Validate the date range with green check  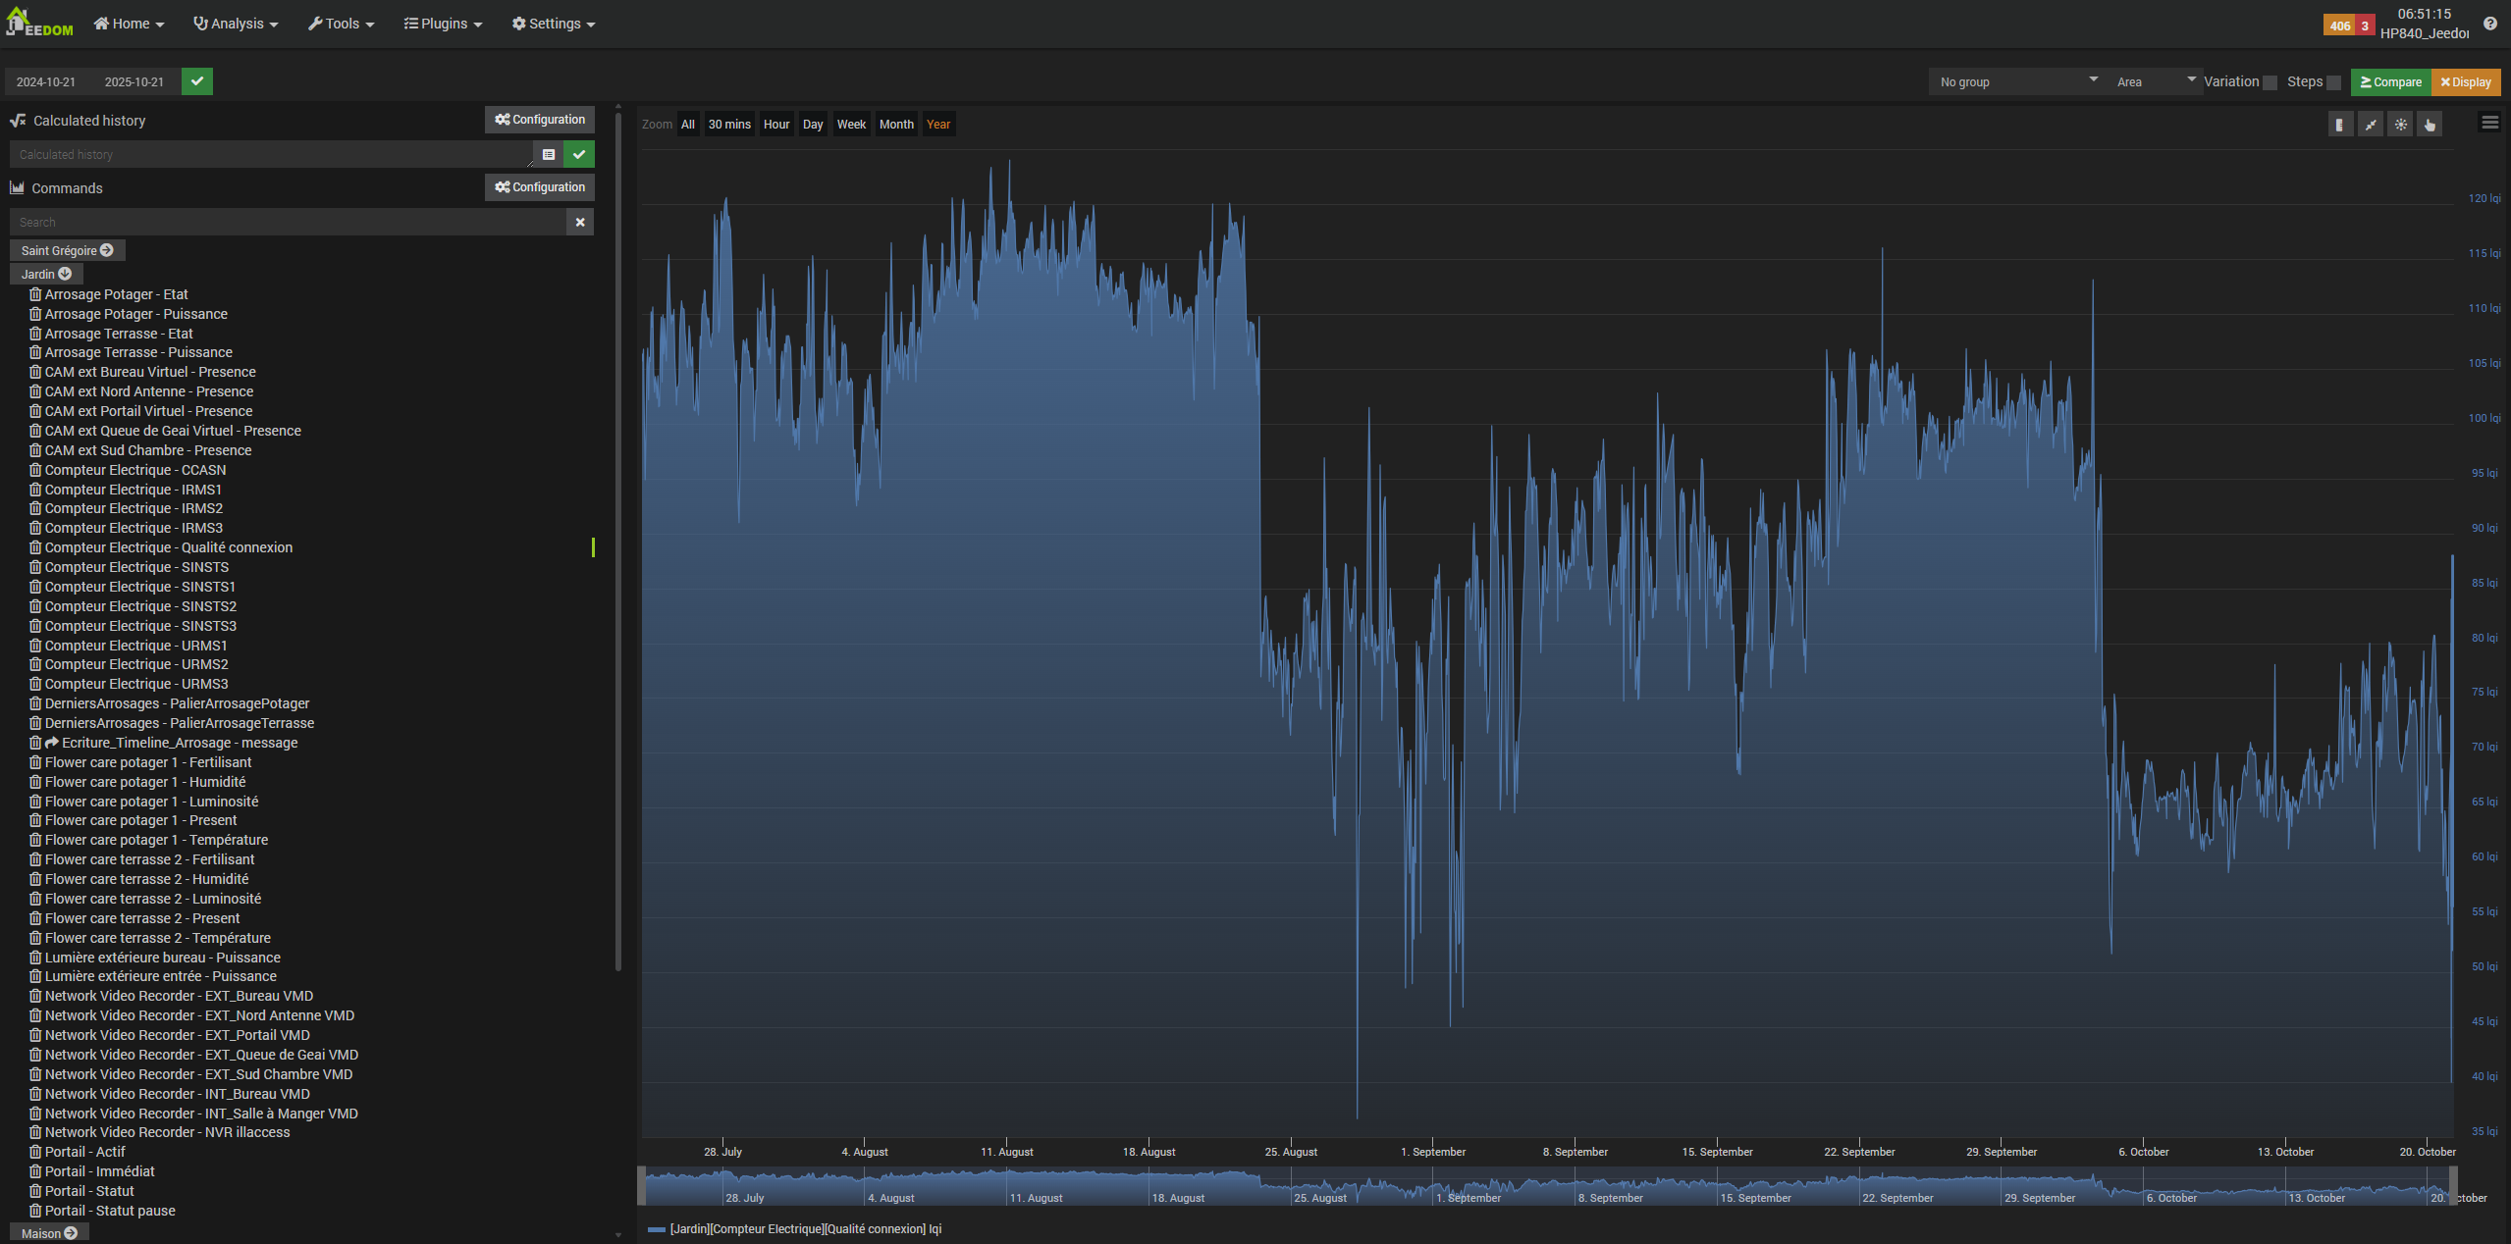point(197,81)
